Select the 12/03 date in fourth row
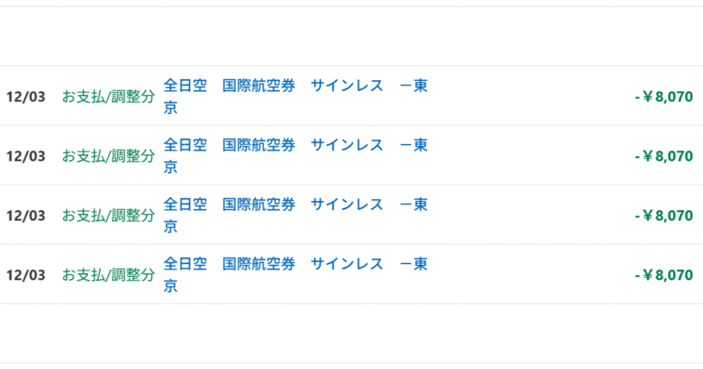Image resolution: width=703 pixels, height=369 pixels. point(25,276)
